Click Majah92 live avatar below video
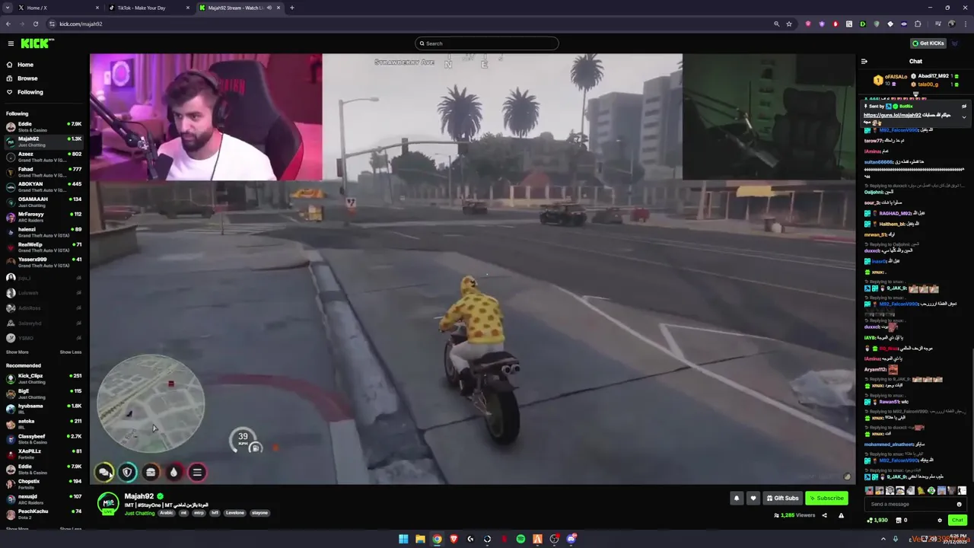The height and width of the screenshot is (548, 974). click(109, 503)
